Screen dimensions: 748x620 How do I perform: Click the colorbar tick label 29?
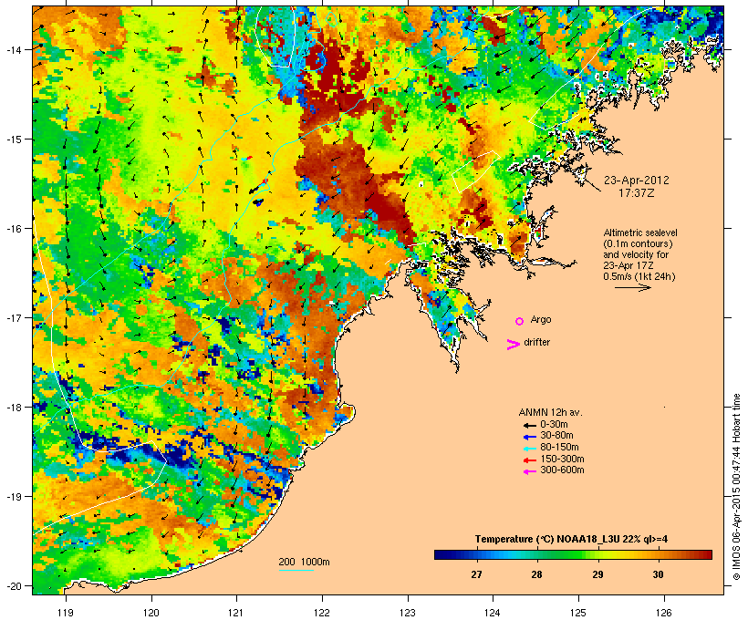(597, 574)
